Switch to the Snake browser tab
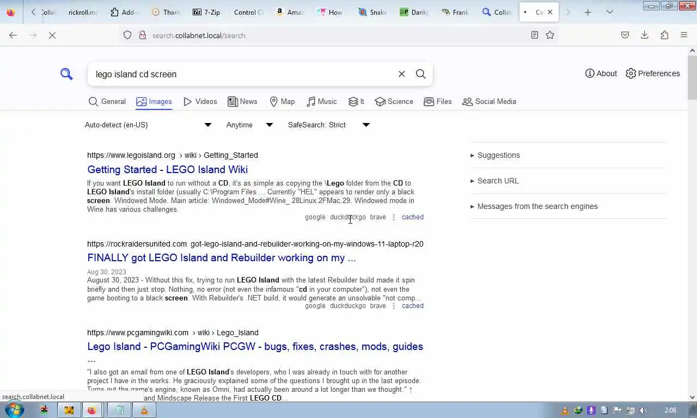 click(372, 12)
